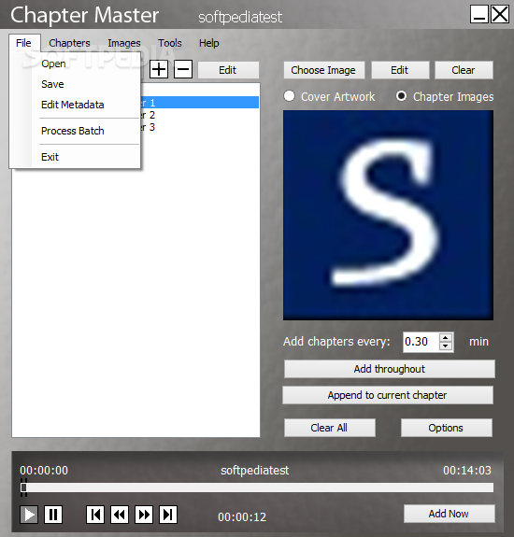
Task: Click the 00:14:03 total duration text
Action: [467, 470]
